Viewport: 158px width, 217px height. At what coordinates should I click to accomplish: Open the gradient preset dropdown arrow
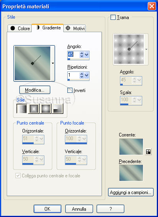tap(53, 63)
